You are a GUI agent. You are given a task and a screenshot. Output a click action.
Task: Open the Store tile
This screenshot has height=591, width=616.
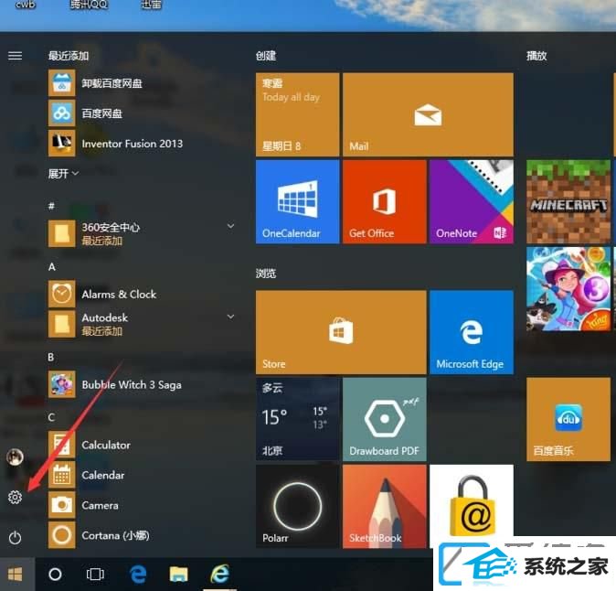click(341, 332)
